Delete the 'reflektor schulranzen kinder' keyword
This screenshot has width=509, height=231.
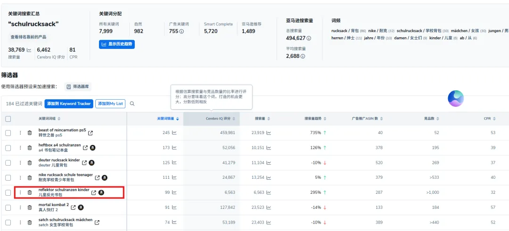point(30,192)
